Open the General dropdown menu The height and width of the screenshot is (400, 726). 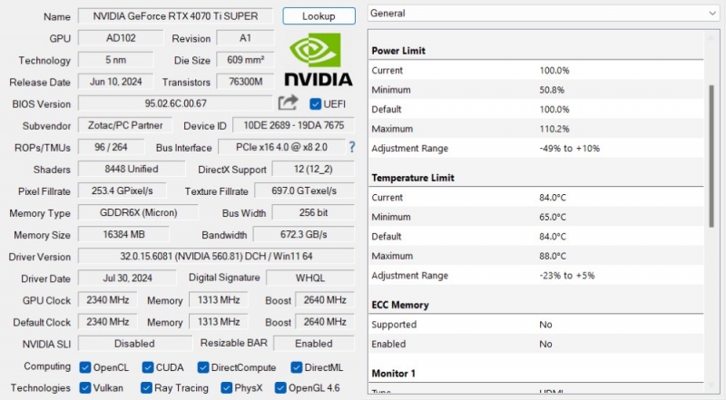pyautogui.click(x=543, y=14)
